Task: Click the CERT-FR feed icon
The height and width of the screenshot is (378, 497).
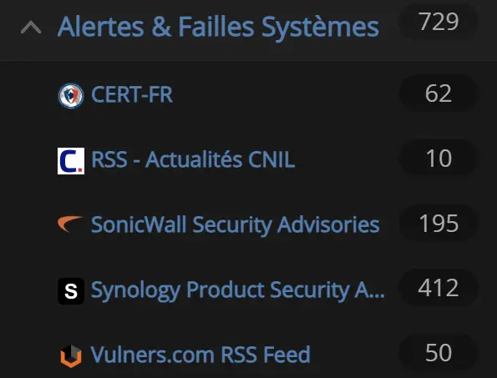Action: point(71,96)
